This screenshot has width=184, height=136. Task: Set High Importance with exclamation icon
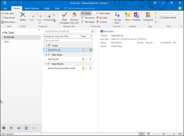pyautogui.click(x=156, y=17)
